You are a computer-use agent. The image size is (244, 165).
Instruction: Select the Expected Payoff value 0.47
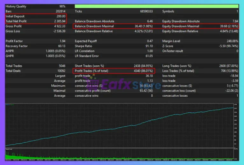point(150,41)
